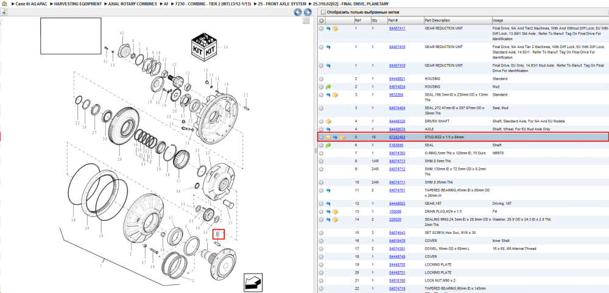Click blue replacement arrow for part 84407411
Screen dimensions: 609x293
click(328, 29)
